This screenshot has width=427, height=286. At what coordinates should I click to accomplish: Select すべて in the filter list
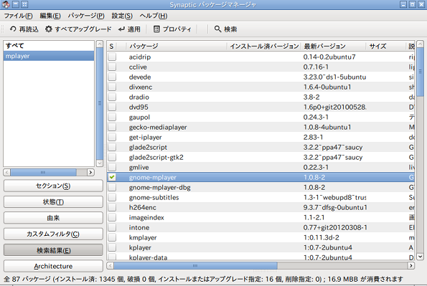(x=49, y=46)
